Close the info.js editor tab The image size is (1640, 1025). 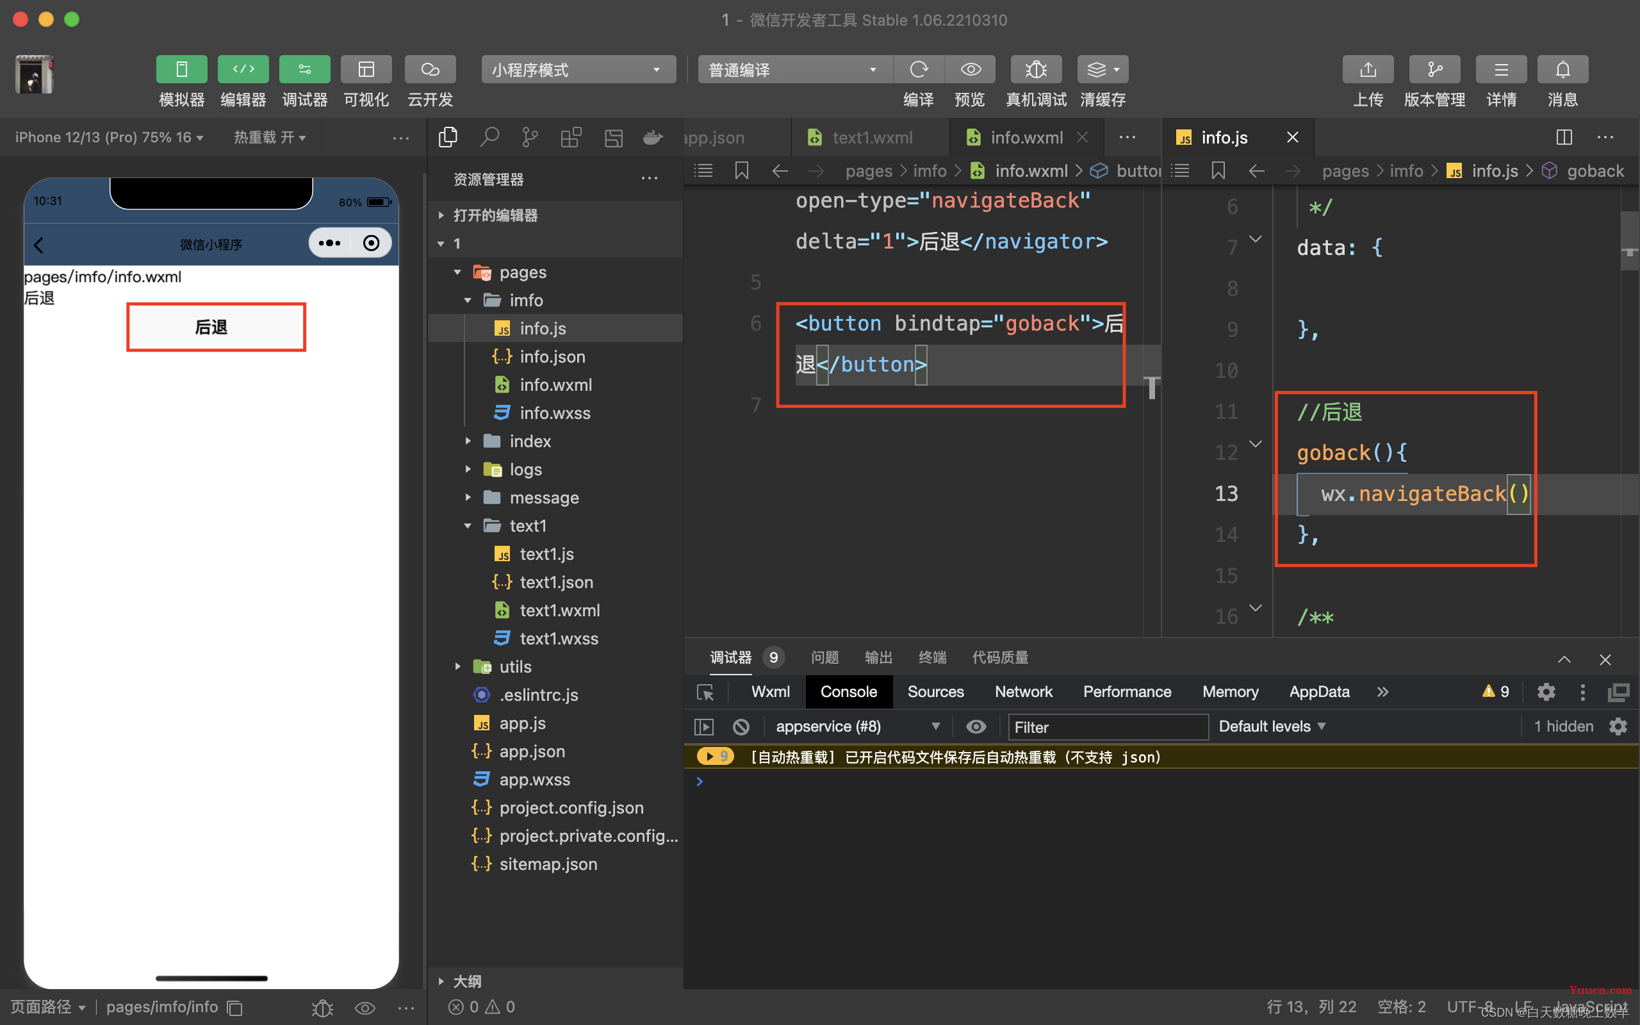[1292, 138]
